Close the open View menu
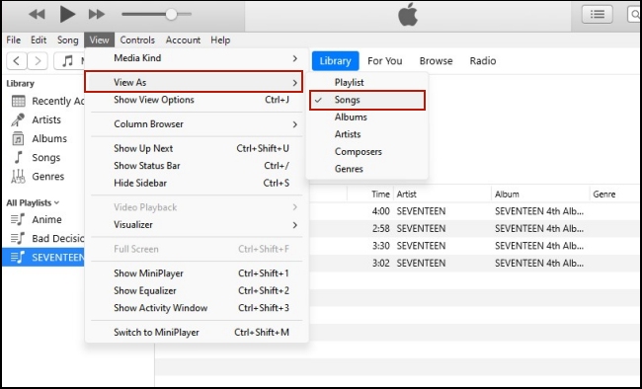642x389 pixels. coord(100,40)
